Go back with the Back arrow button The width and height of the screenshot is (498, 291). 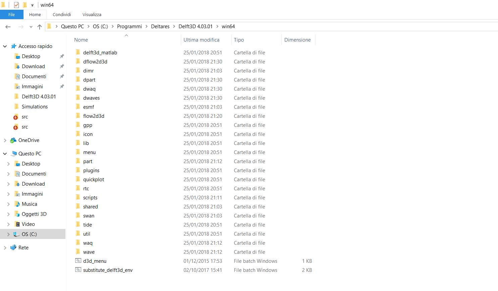pyautogui.click(x=8, y=27)
